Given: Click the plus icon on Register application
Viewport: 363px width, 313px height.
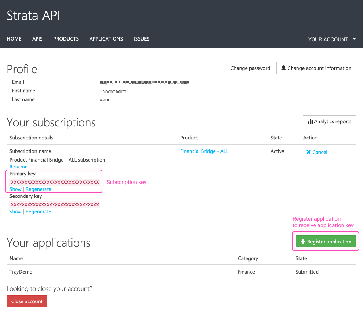Looking at the screenshot, I should pyautogui.click(x=302, y=241).
